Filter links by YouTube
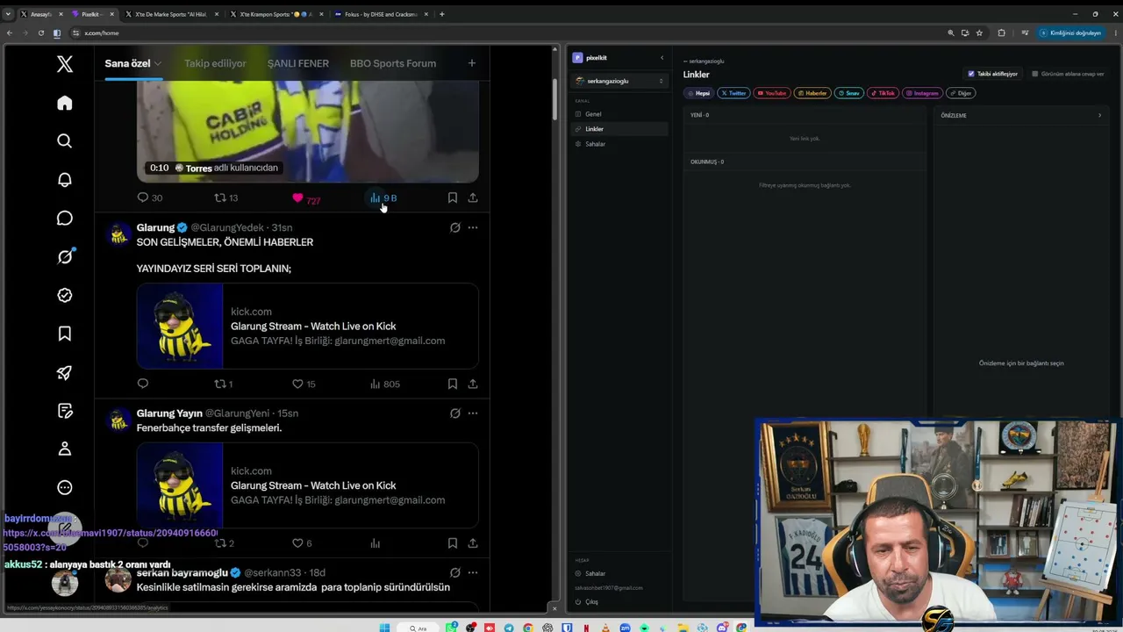The width and height of the screenshot is (1123, 632). [772, 93]
